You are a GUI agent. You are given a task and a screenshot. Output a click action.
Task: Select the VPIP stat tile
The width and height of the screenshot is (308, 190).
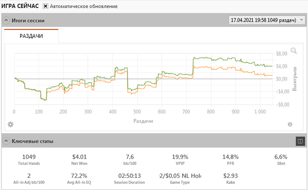click(180, 159)
